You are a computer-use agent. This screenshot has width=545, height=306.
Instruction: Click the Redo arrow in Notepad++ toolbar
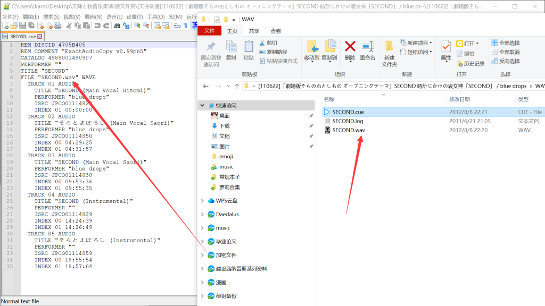106,25
